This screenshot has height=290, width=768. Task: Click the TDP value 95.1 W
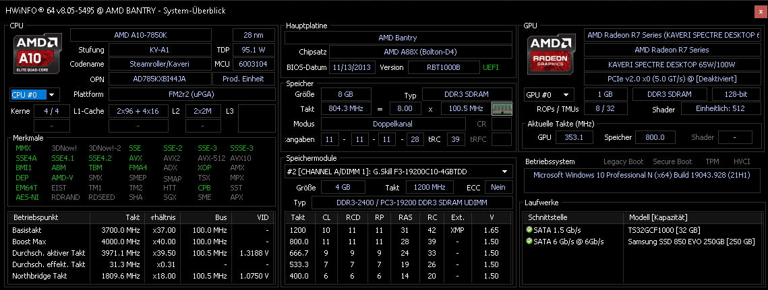point(254,50)
